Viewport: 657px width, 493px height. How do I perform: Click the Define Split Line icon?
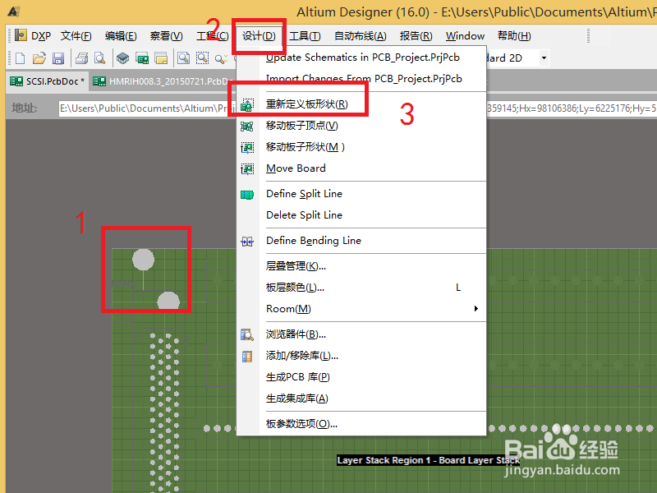(x=247, y=195)
